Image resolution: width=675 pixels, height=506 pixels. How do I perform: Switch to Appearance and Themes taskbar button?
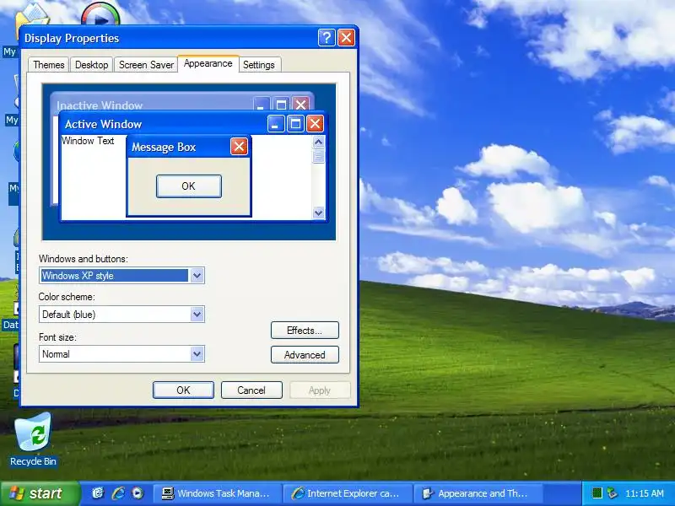coord(478,493)
